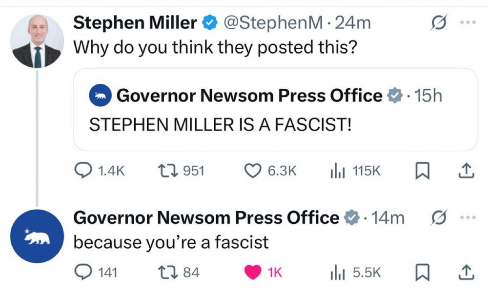Retweet Stephen Miller's post
Screen dimensions: 488x296
[166, 171]
